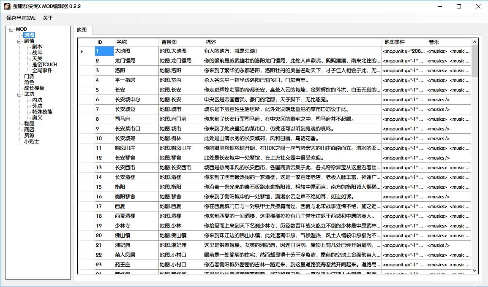Viewport: 488px width, 287px height.
Task: Open the 保存当前XML menu
Action: pos(21,18)
